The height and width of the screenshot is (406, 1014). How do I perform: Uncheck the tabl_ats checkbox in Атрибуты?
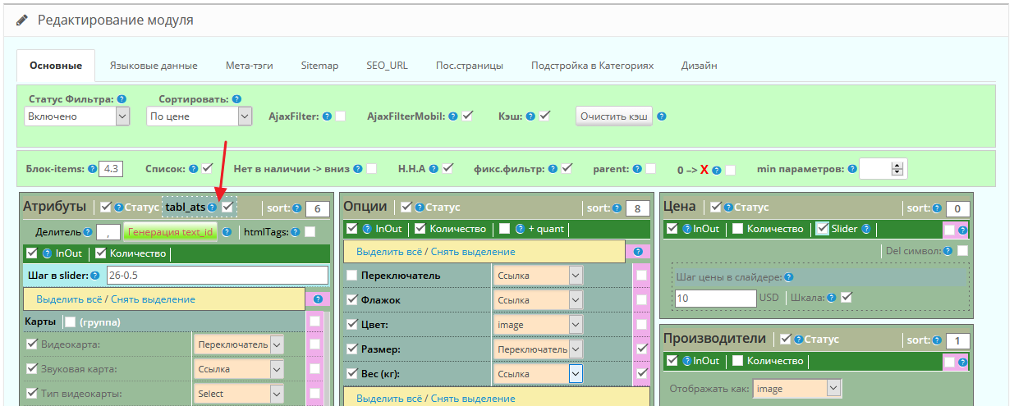227,208
